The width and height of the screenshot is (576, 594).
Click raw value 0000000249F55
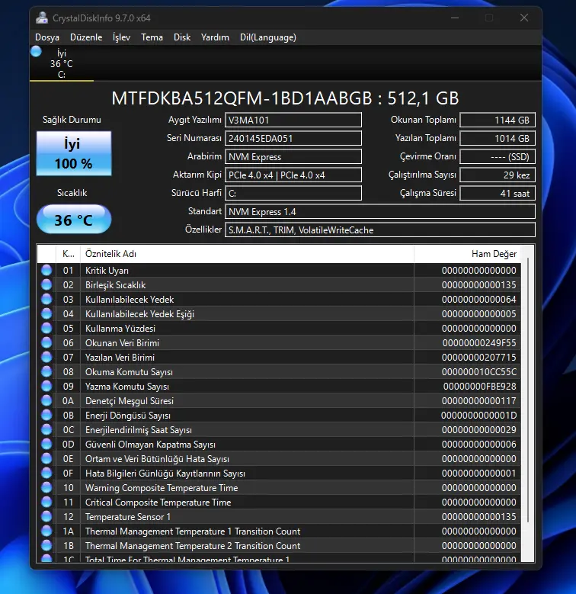pyautogui.click(x=479, y=343)
